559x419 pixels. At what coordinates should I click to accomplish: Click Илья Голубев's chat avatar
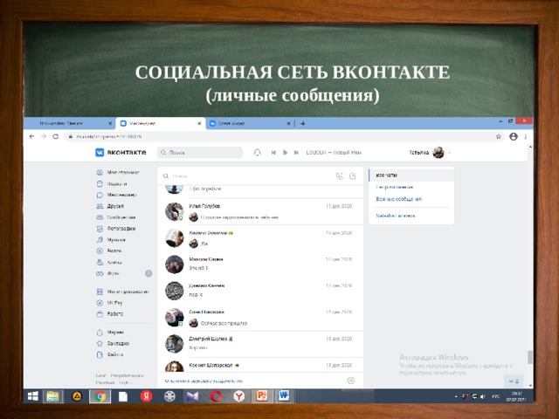click(x=175, y=211)
